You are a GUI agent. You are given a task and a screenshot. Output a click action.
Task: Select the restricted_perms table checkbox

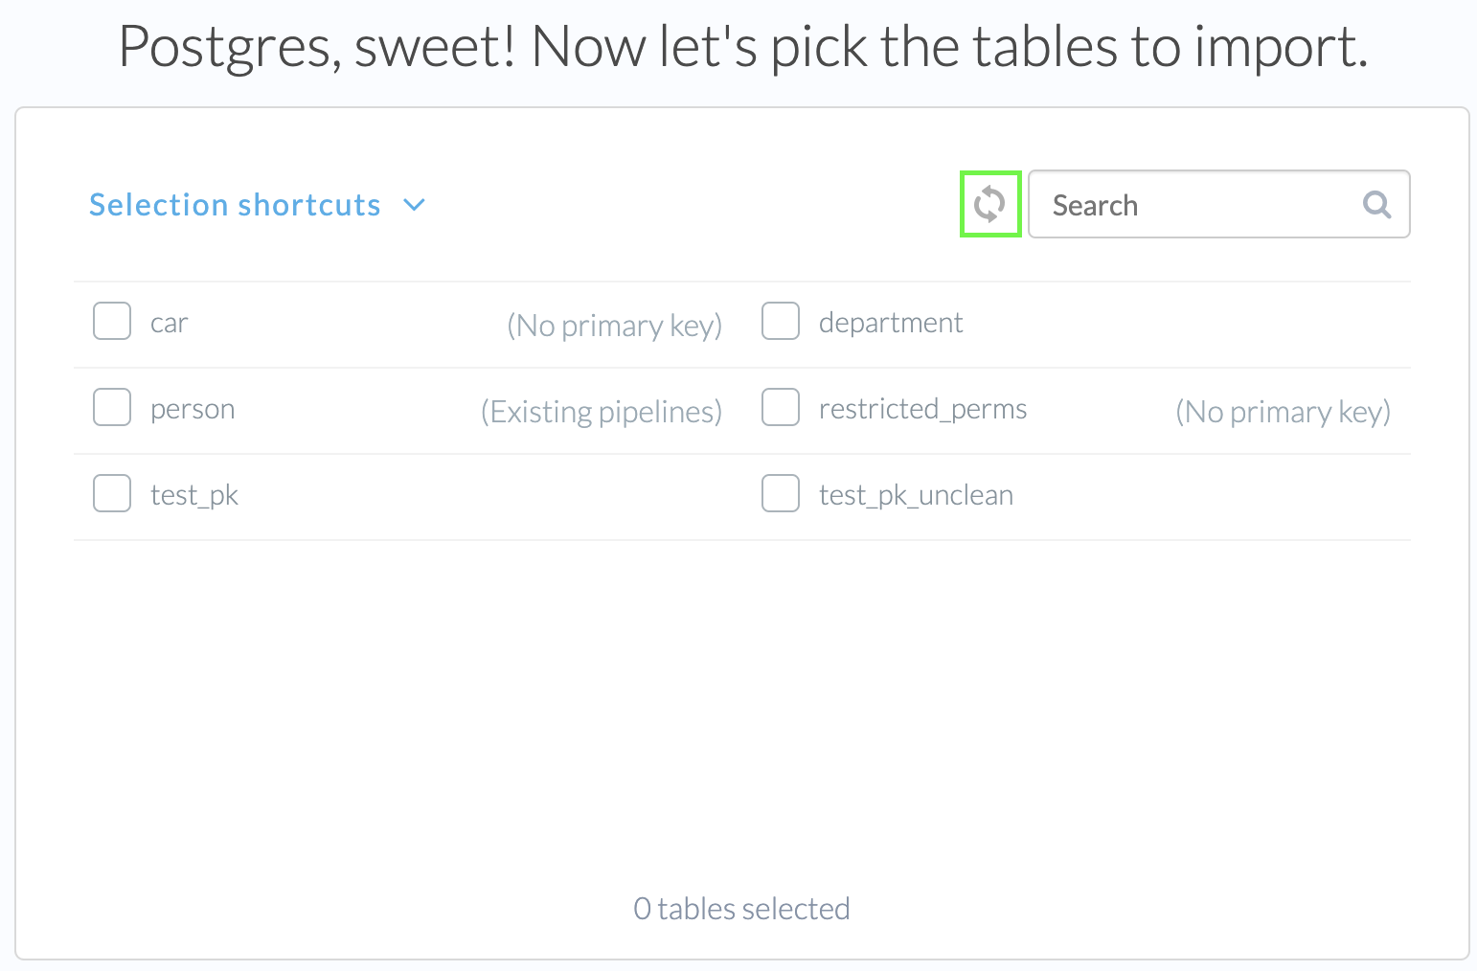pyautogui.click(x=780, y=407)
